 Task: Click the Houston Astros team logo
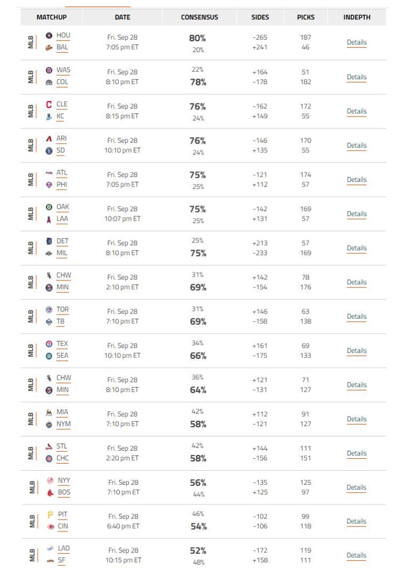click(49, 35)
